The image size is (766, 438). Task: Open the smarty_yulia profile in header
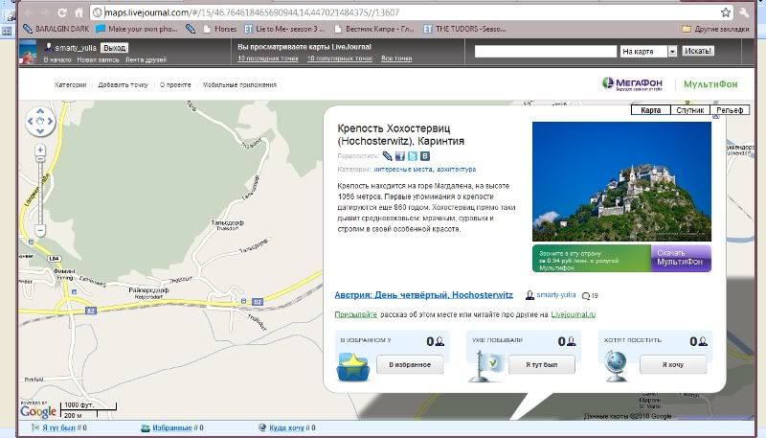point(76,47)
